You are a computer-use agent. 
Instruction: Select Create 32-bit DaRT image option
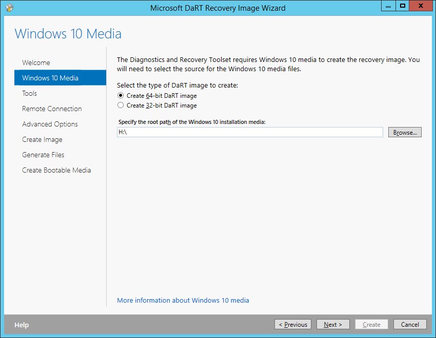pos(121,105)
